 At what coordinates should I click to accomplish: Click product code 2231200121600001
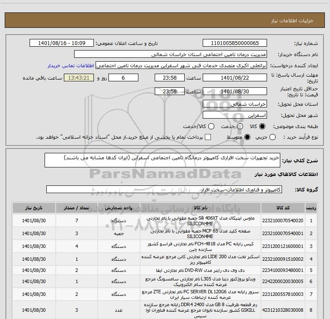click(283, 246)
